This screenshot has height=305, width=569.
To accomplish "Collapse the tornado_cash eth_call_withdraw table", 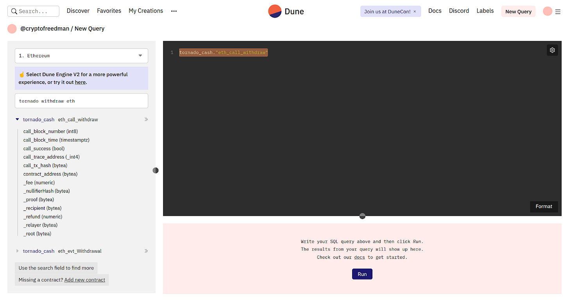I will pos(17,120).
